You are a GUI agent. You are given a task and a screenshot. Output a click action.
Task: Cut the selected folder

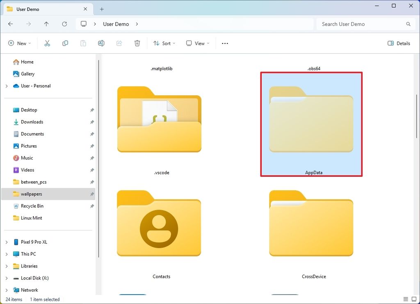click(x=47, y=43)
